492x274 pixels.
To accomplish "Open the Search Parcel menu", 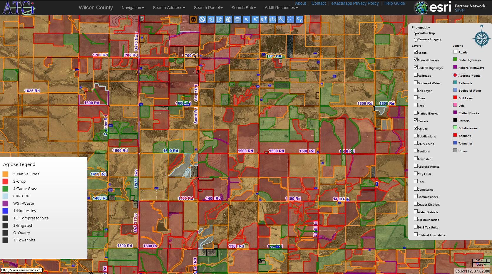I will [208, 8].
